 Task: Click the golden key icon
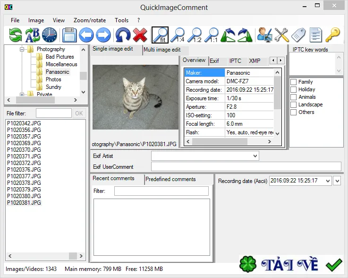(332, 35)
